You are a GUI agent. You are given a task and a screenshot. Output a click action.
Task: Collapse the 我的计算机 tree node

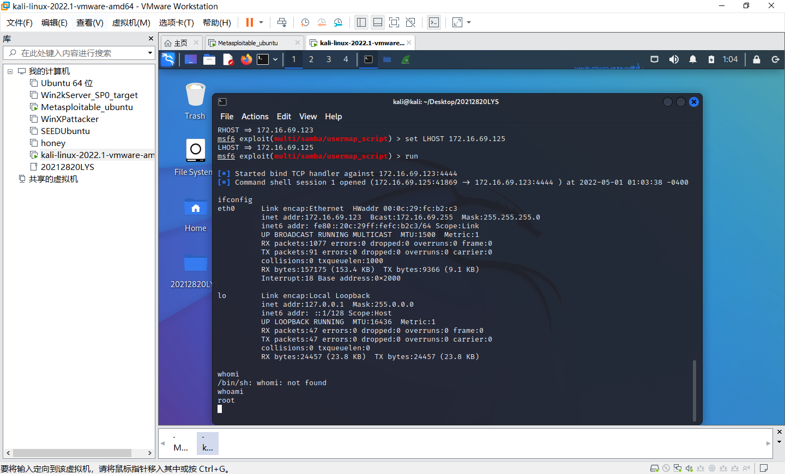pos(10,71)
